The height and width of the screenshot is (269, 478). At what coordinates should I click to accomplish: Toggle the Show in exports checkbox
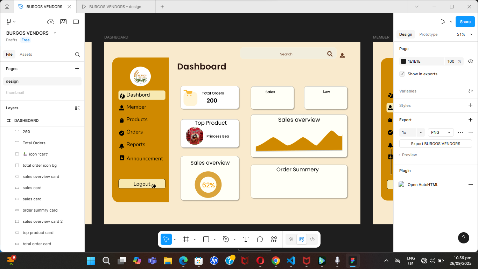click(402, 74)
